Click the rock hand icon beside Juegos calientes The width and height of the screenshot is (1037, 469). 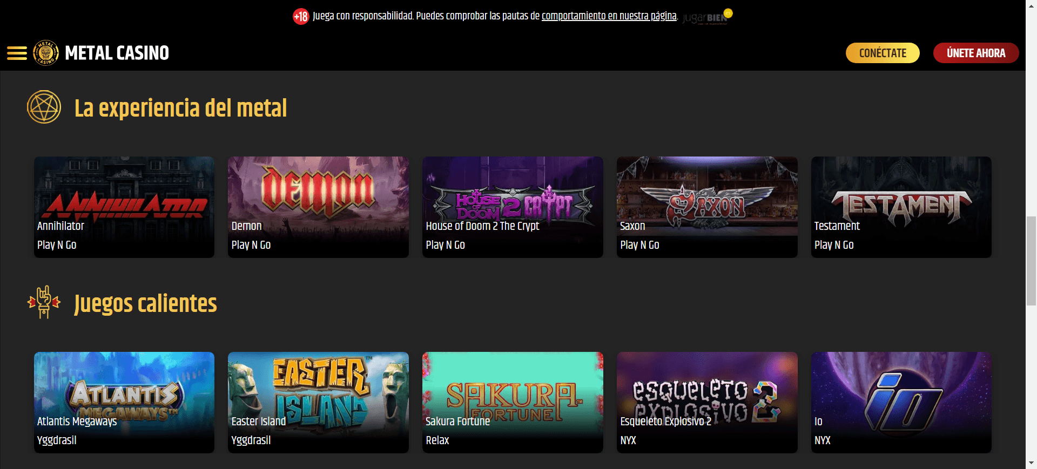44,302
